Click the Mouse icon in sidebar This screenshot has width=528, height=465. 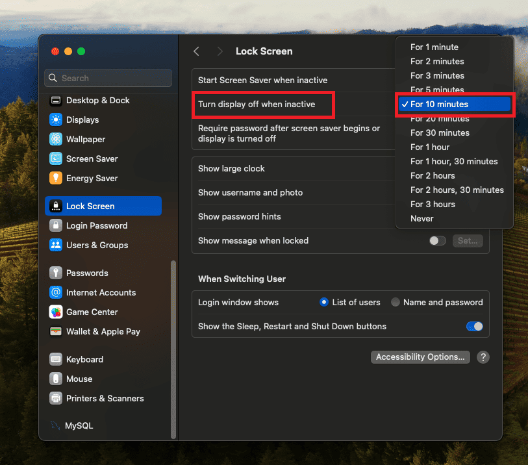pyautogui.click(x=56, y=379)
